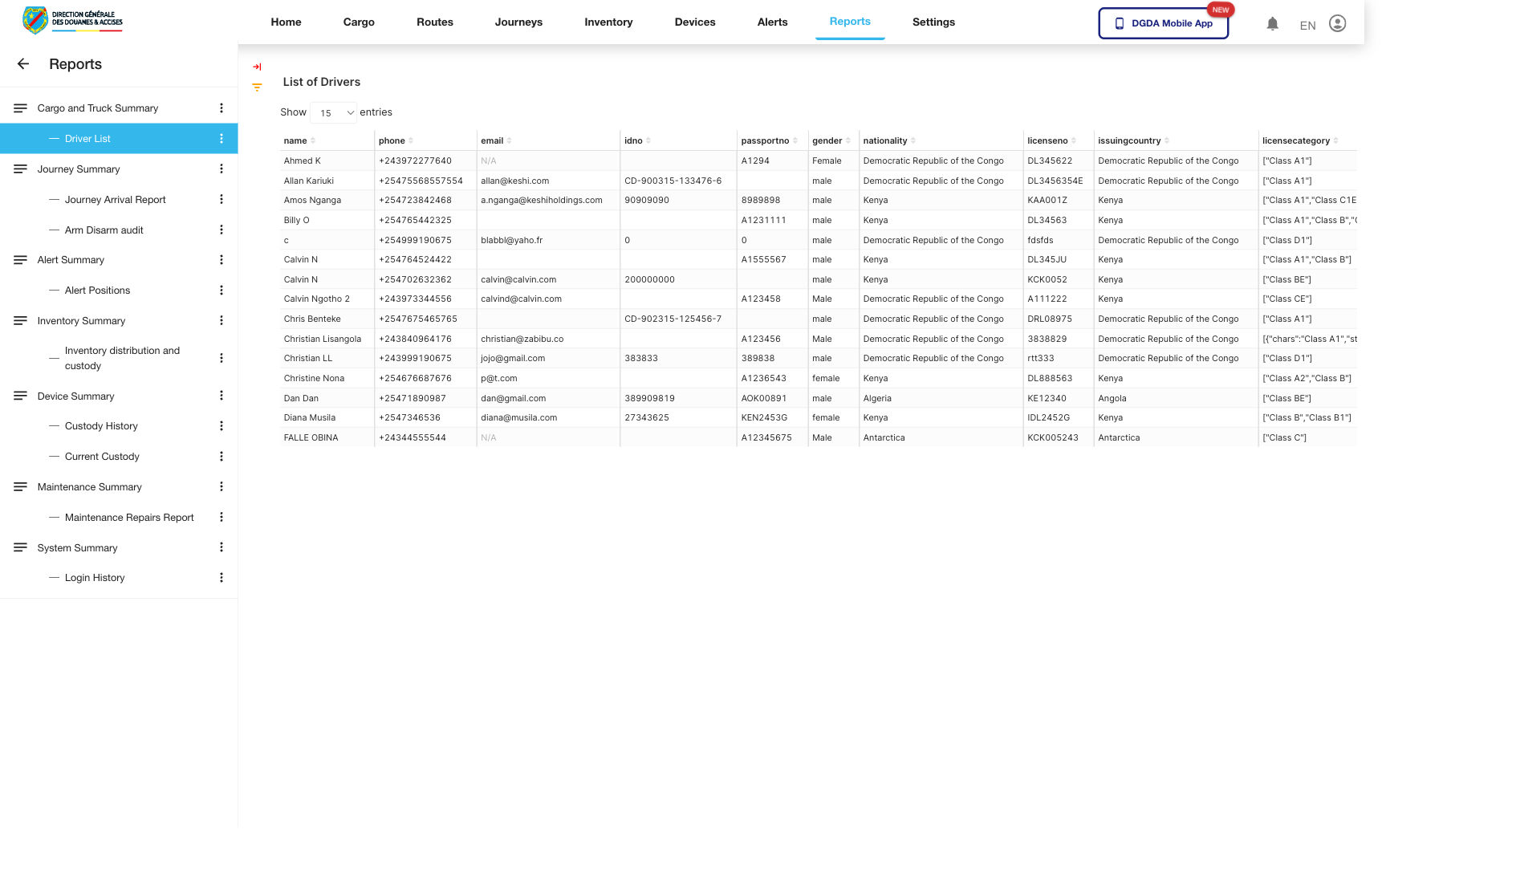Click the DGDA logo
Viewport: 1516px width, 874px height.
(x=73, y=21)
